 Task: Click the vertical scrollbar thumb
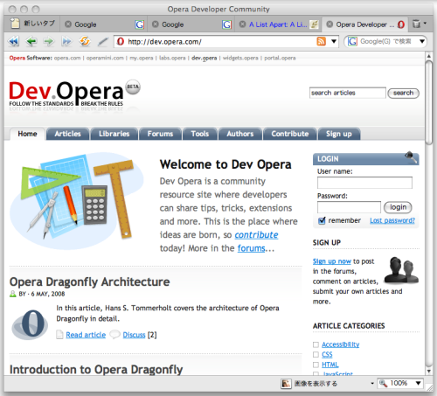point(428,102)
